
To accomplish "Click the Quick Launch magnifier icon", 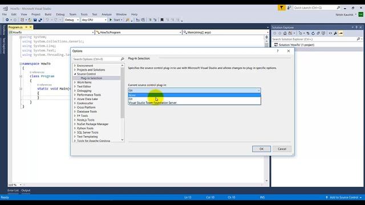I will (x=338, y=7).
